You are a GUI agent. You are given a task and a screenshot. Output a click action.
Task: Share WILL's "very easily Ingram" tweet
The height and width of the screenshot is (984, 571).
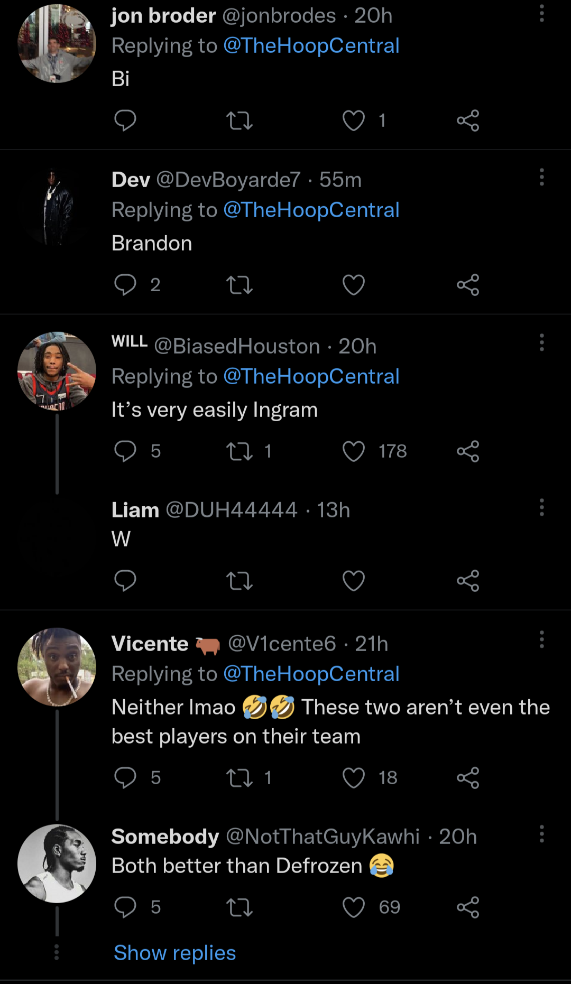point(468,451)
